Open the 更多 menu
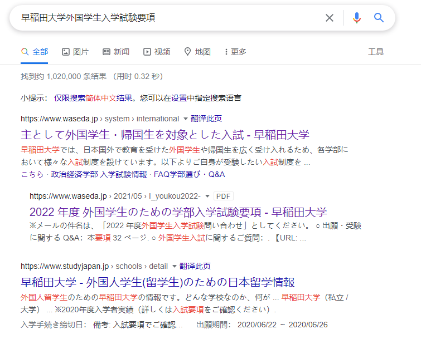 (x=235, y=52)
